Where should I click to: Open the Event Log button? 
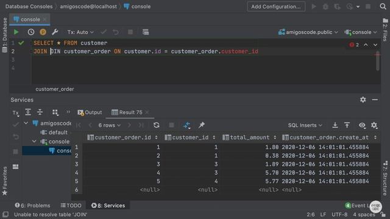tap(357, 206)
